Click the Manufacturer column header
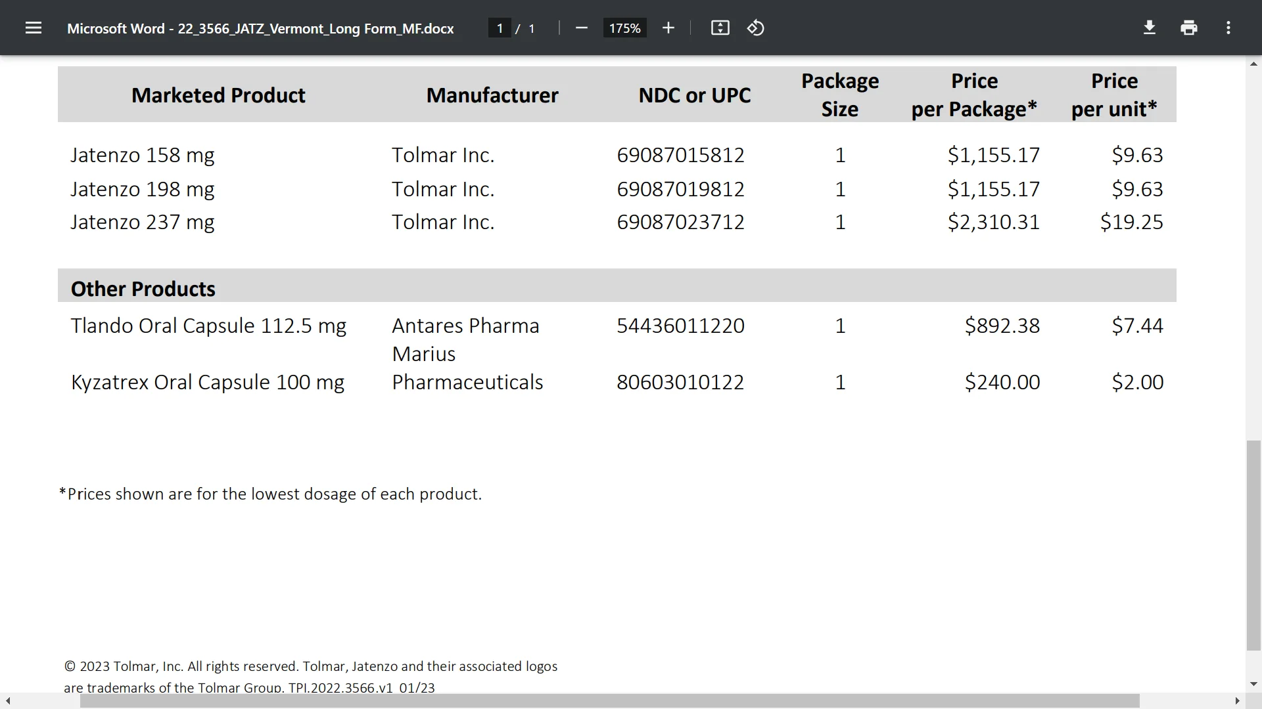This screenshot has height=709, width=1262. [492, 95]
